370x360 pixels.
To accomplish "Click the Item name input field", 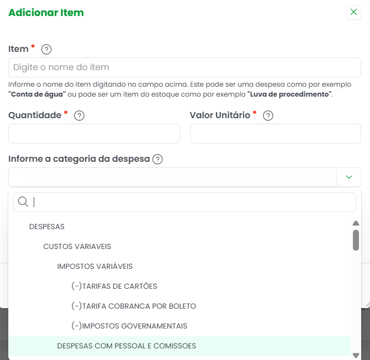I will click(x=184, y=67).
